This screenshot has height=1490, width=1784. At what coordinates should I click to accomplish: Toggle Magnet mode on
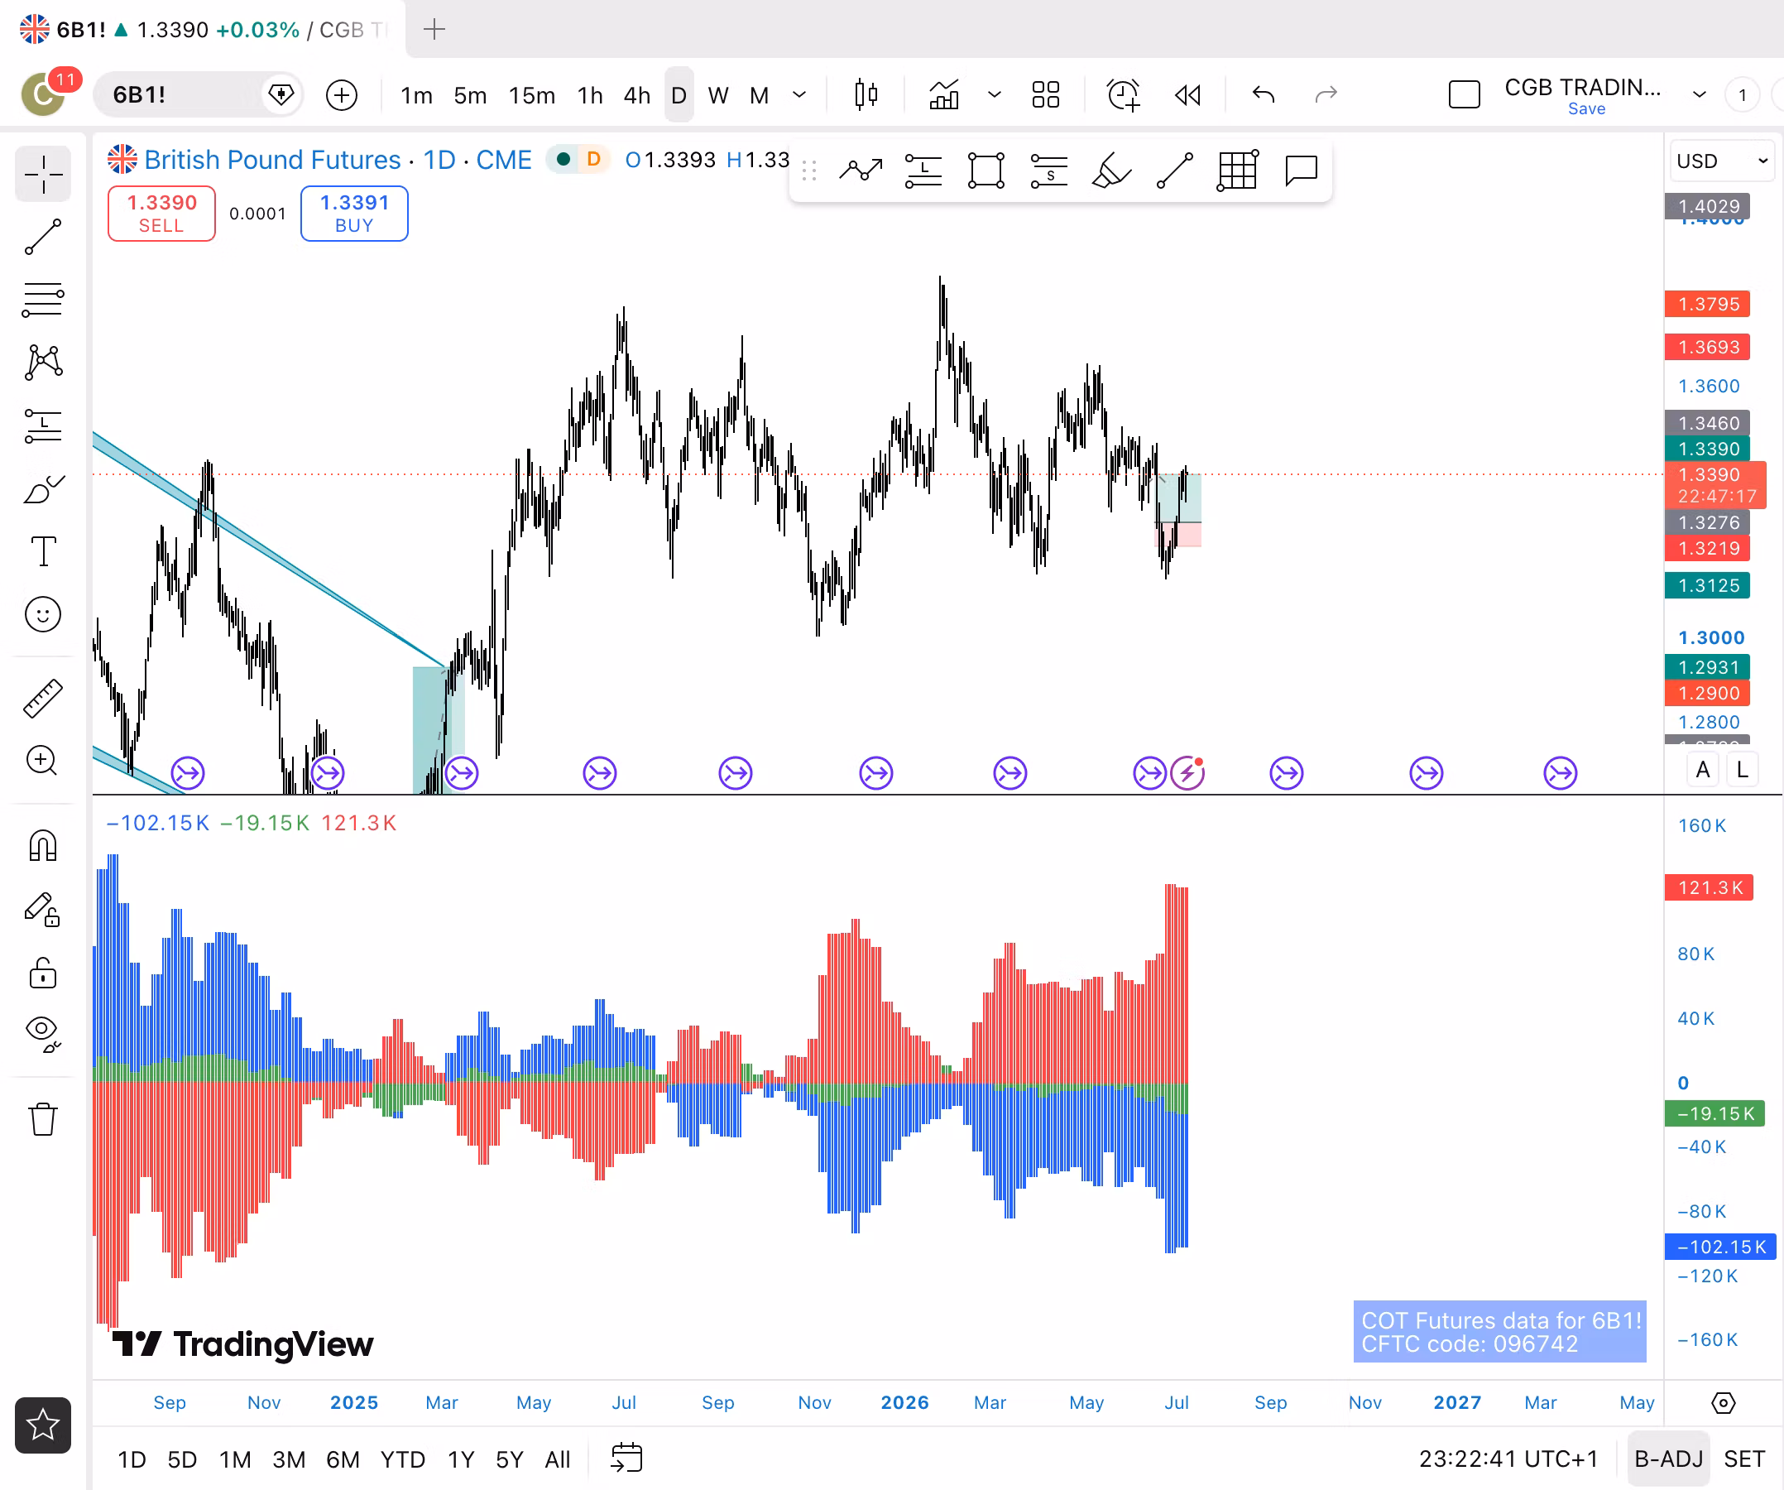(x=42, y=846)
